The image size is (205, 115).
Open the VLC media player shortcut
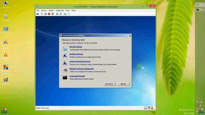pyautogui.click(x=6, y=44)
